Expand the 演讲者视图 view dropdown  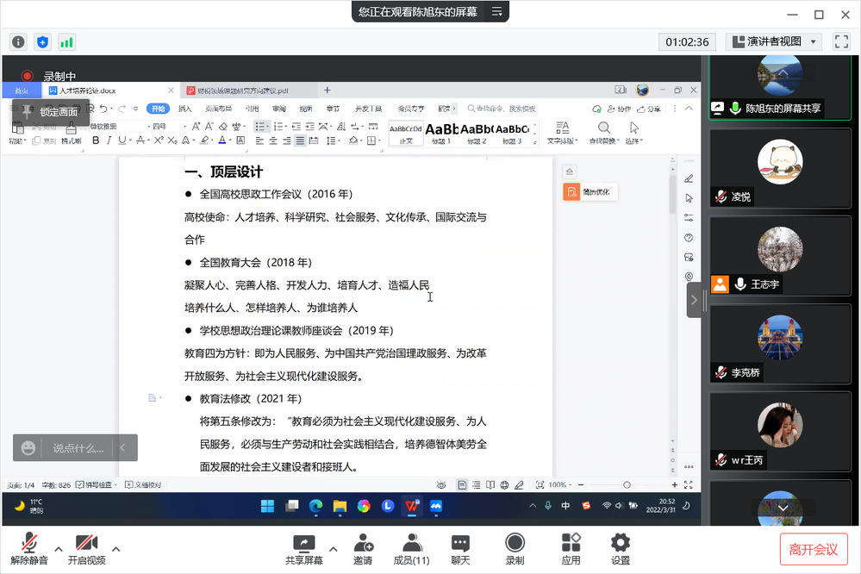tap(814, 41)
